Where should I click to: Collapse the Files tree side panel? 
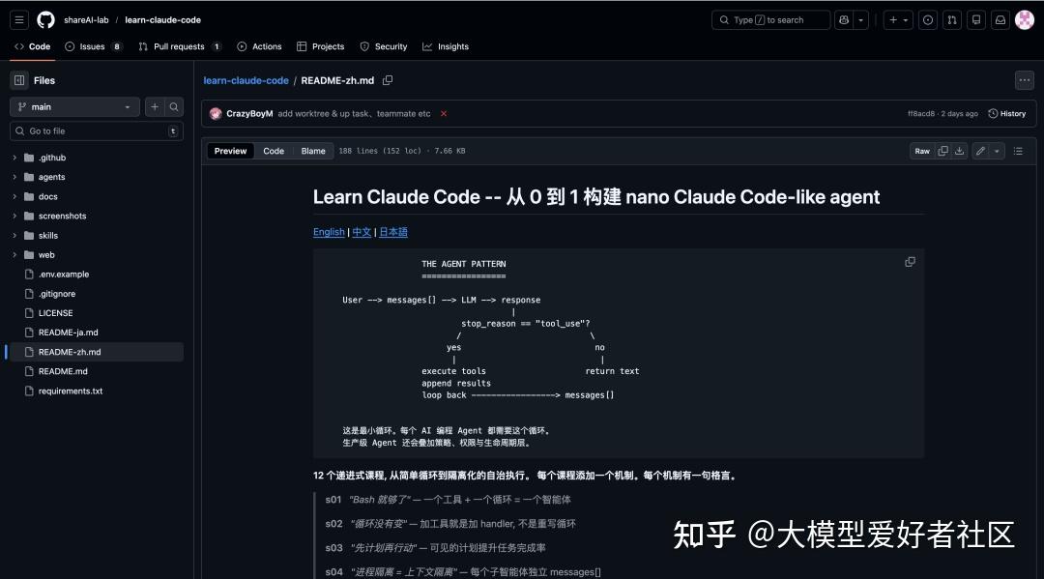[x=19, y=80]
